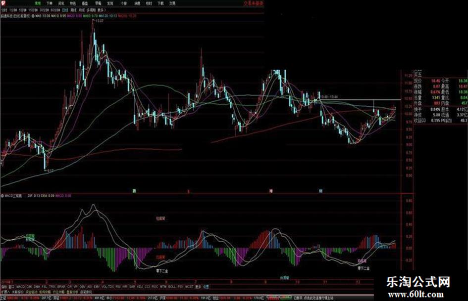This screenshot has width=468, height=301.
Task: Open the 特色 menu
Action: [73, 3]
